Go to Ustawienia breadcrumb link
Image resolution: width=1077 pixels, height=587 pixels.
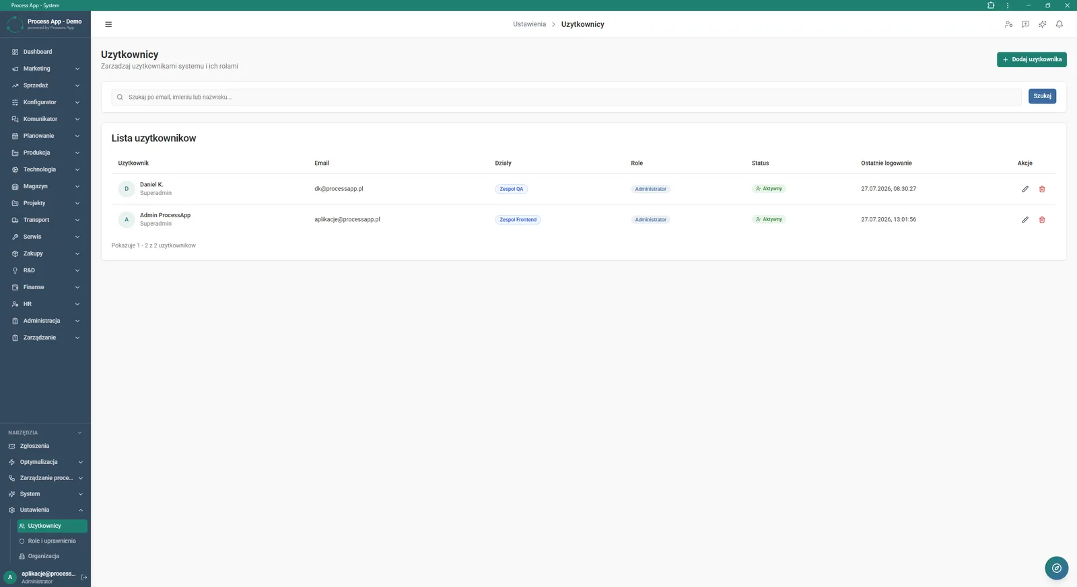(x=529, y=24)
